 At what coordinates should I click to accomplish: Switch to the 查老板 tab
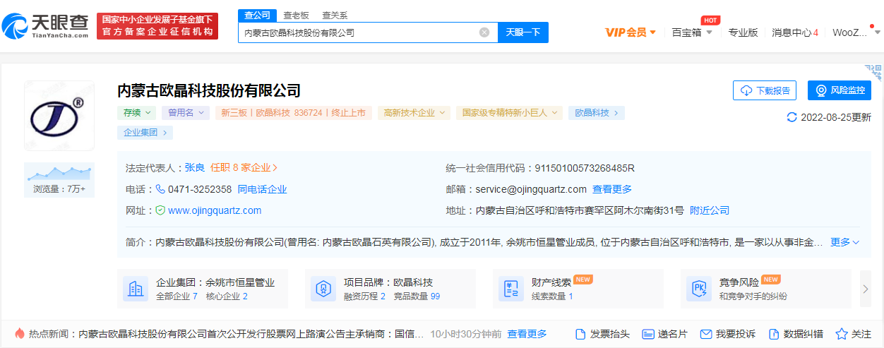click(296, 15)
